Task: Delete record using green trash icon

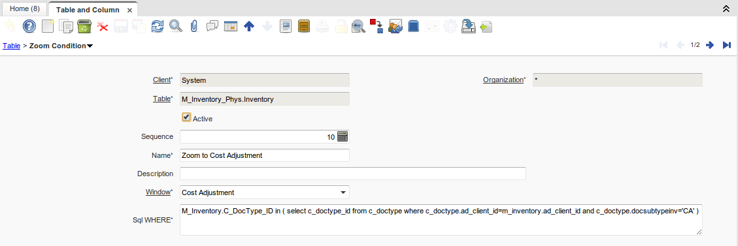Action: point(84,26)
